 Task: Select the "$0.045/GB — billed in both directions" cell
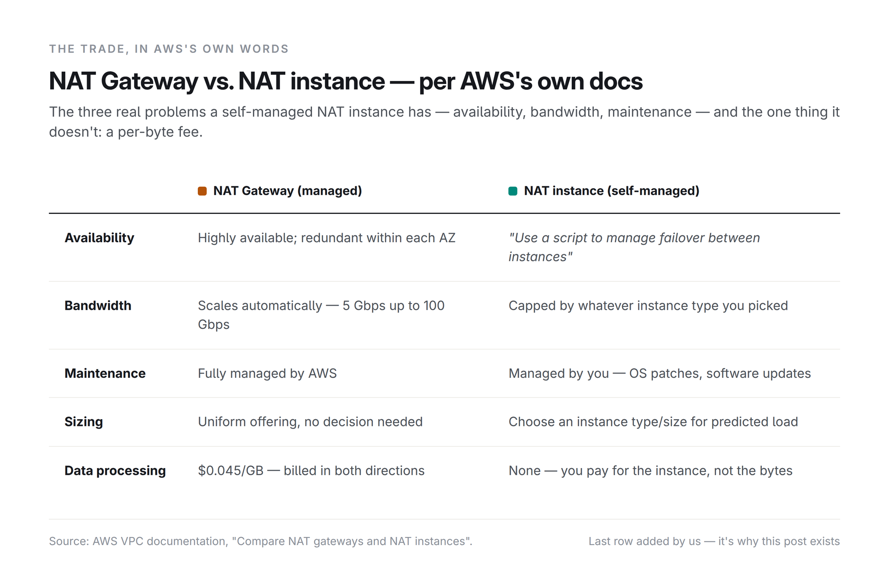[311, 471]
